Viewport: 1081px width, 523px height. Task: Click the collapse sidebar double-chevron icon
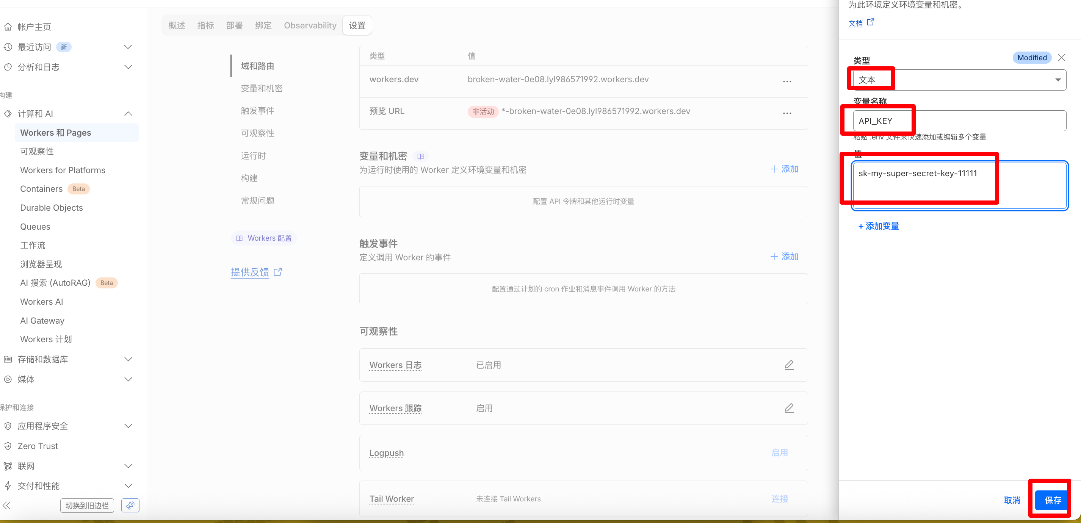7,505
